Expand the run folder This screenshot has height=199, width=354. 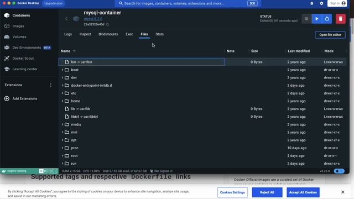coord(63,164)
